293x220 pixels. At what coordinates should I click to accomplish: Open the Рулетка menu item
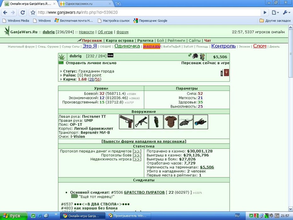pos(145,41)
